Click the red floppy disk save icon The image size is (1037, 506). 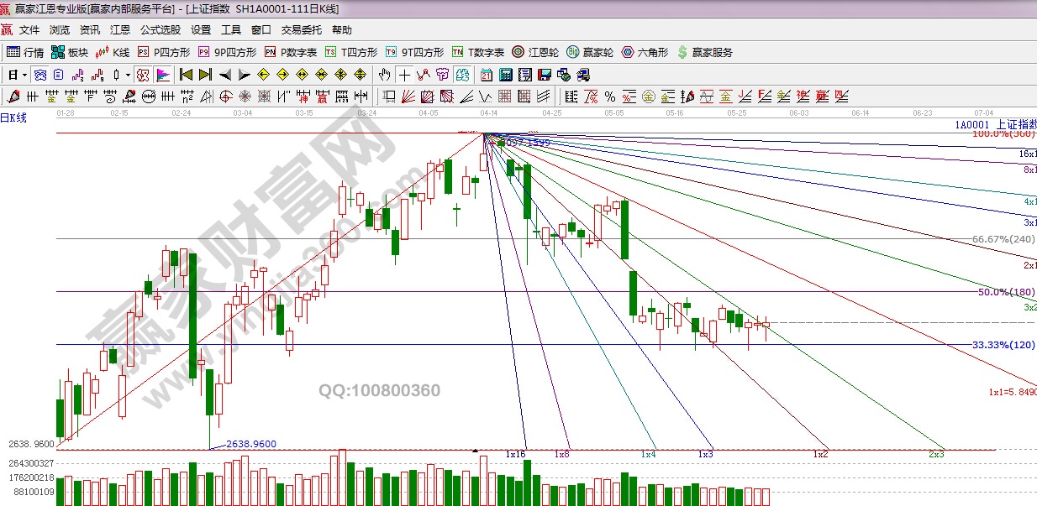coord(544,75)
